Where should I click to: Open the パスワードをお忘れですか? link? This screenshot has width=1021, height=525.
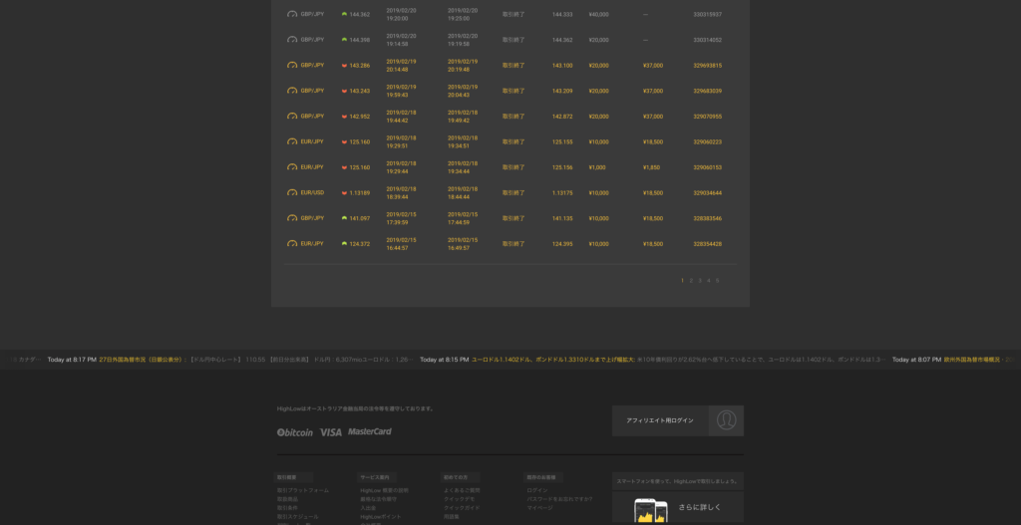click(559, 499)
